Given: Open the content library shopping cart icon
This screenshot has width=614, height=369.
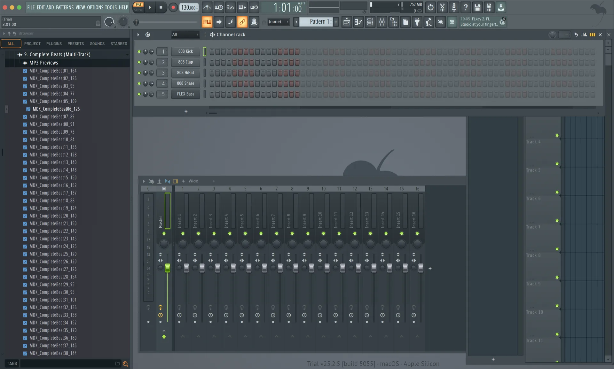Looking at the screenshot, I should point(452,22).
